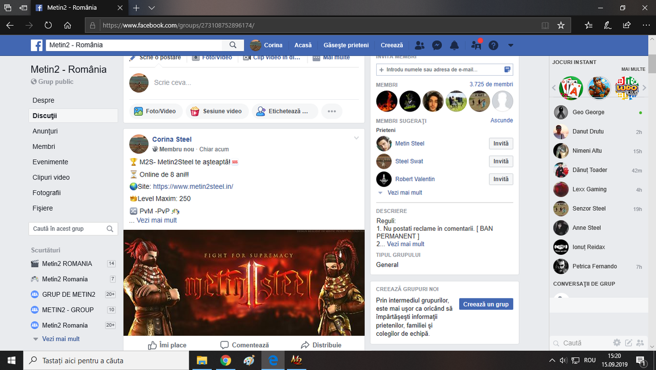Open the Solitaire instant game
The width and height of the screenshot is (656, 370).
[571, 88]
